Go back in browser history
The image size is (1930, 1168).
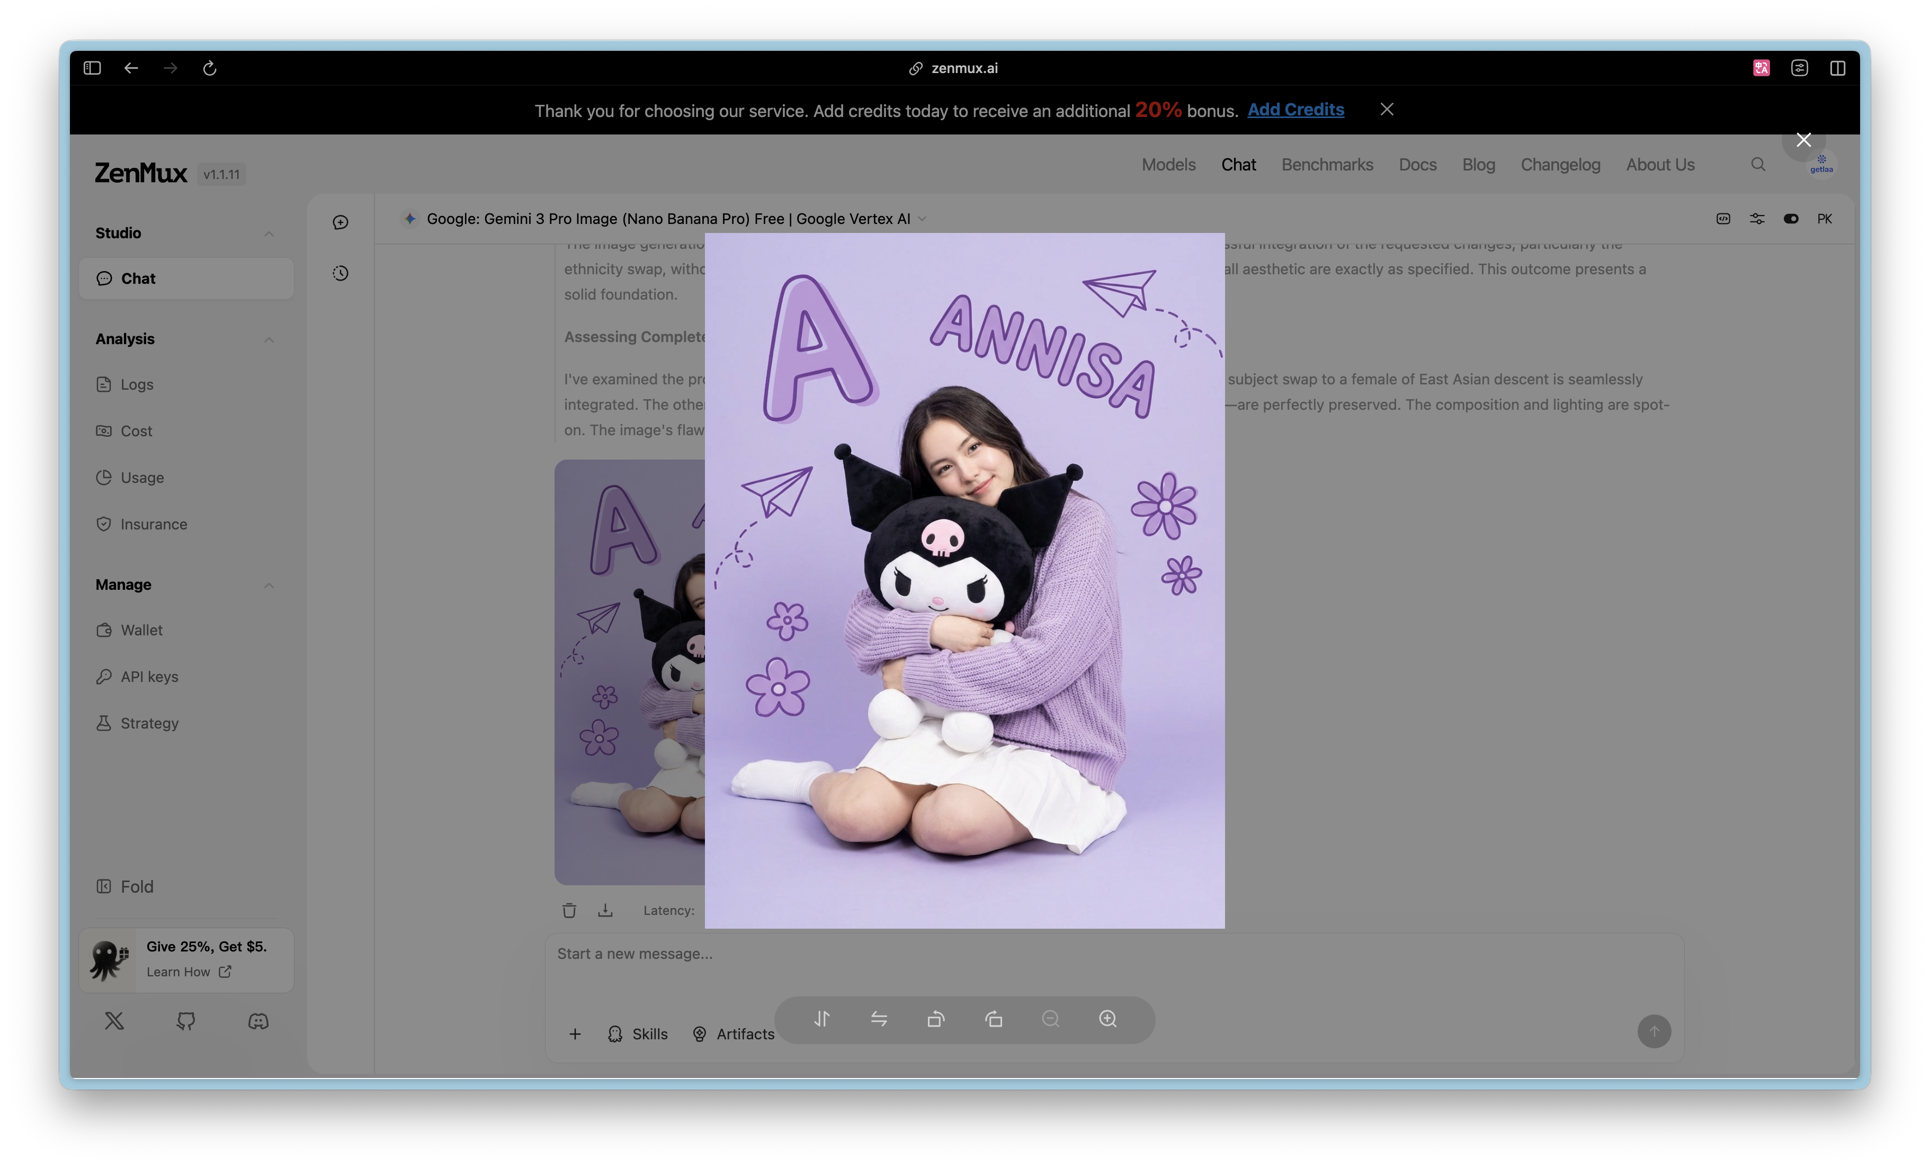click(x=131, y=68)
